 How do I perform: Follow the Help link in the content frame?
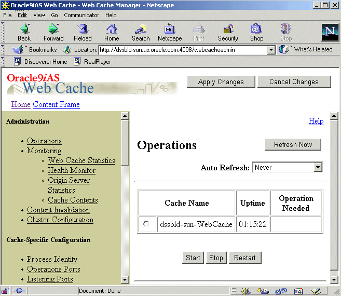click(316, 121)
